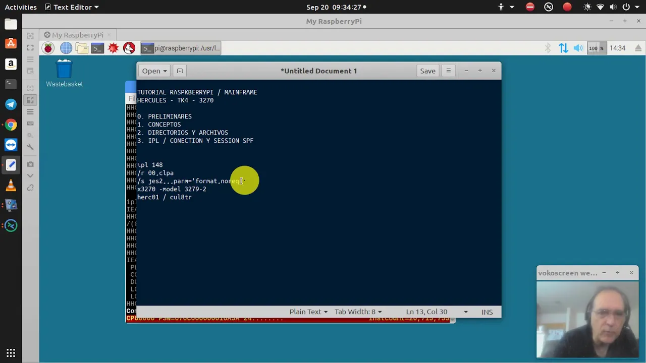The width and height of the screenshot is (646, 363).
Task: Open the accessibility menu icon
Action: [x=501, y=7]
